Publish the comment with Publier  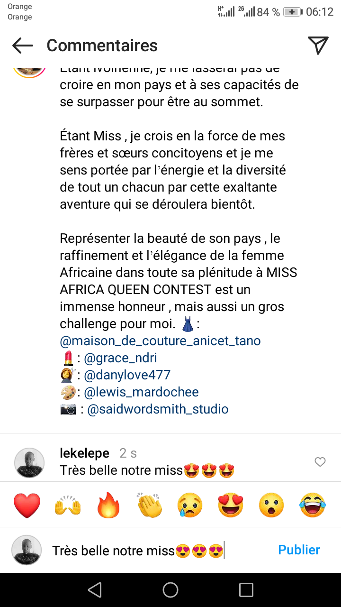click(x=299, y=550)
